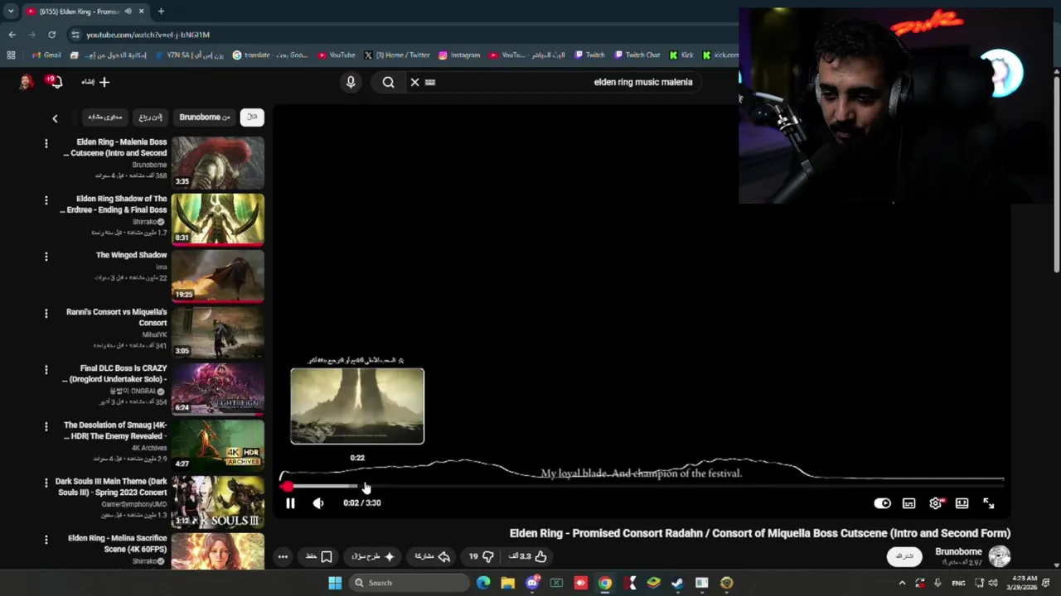Open options for Desolation of Smaug video
Screen dimensions: 1061x596
46,426
